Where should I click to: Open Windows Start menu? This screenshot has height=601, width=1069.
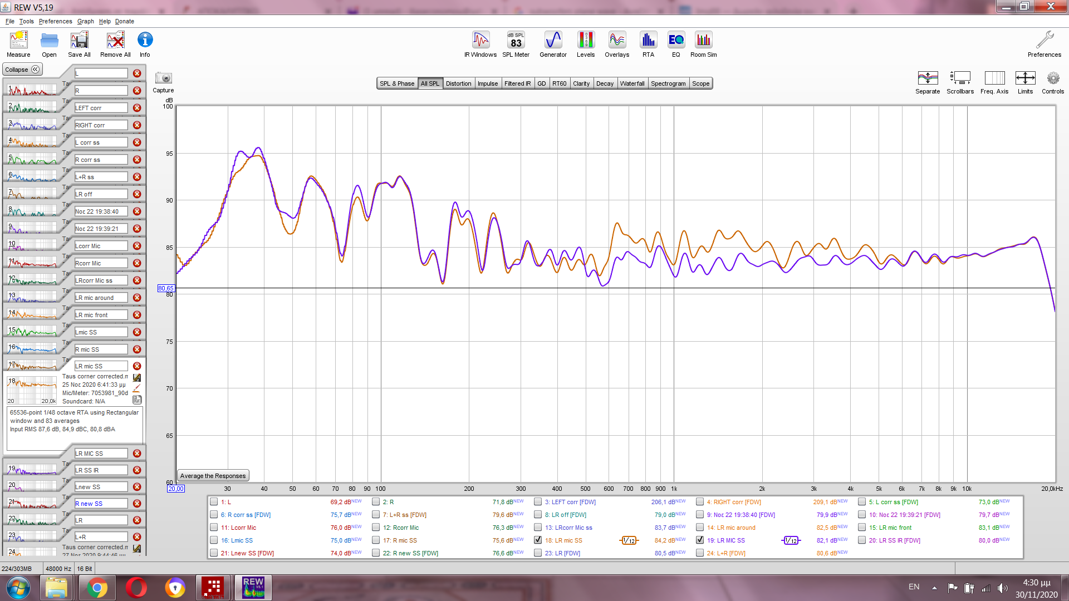(18, 588)
